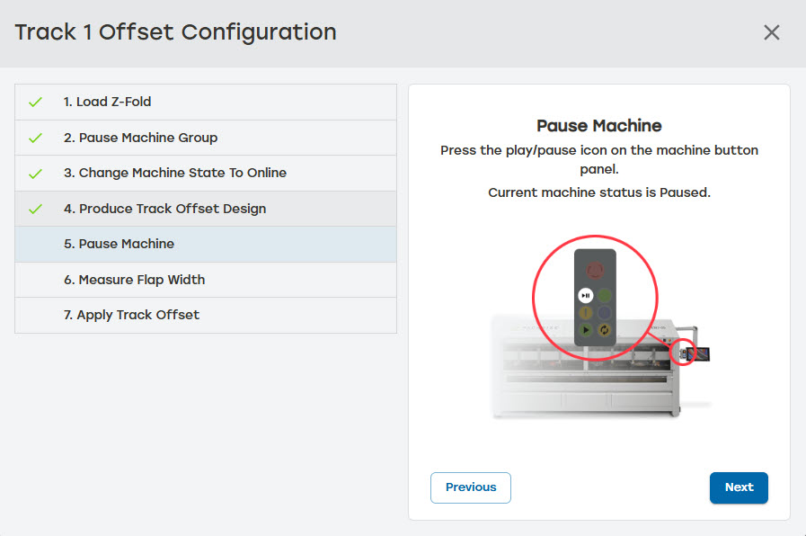Image resolution: width=806 pixels, height=536 pixels.
Task: Select step 4. Produce Track Offset Design
Action: click(164, 209)
